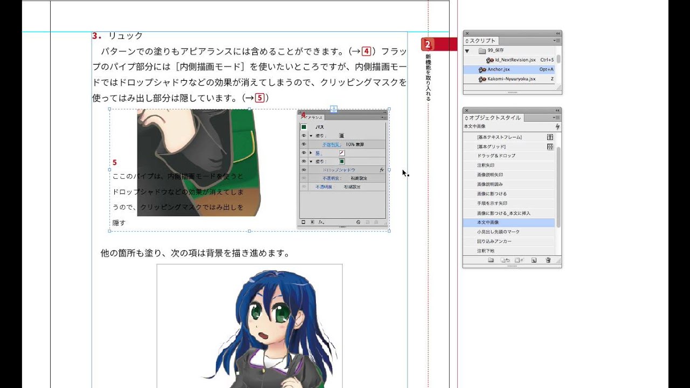Image resolution: width=690 pixels, height=388 pixels.
Task: Cycle Object Styles panel view with tab arrows
Action: pyautogui.click(x=467, y=117)
